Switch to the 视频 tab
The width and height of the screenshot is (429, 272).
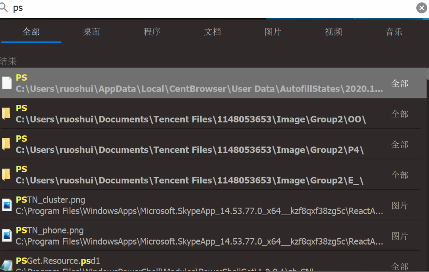(334, 32)
